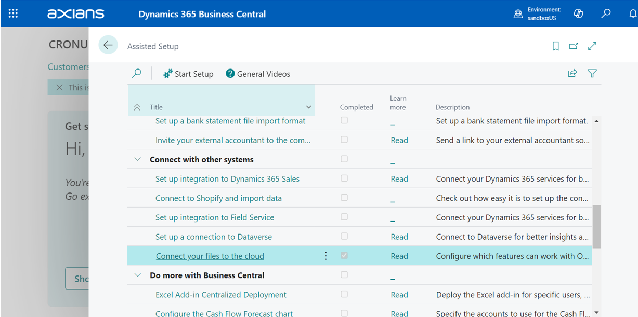Viewport: 638px width, 317px height.
Task: Open Copilot icon in the top bar
Action: click(578, 13)
